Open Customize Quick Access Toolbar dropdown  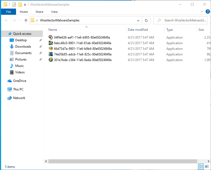[25, 5]
